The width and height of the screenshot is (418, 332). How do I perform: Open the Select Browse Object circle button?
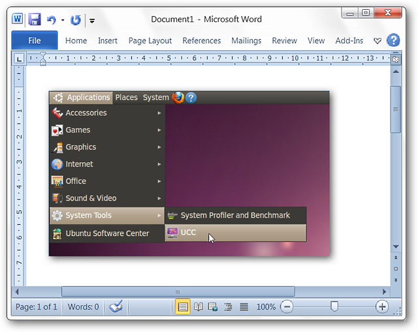tap(396, 269)
